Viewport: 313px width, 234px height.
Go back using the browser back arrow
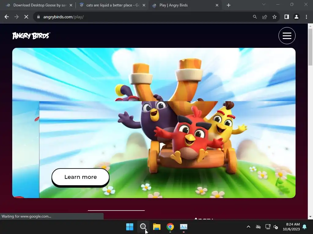(7, 17)
